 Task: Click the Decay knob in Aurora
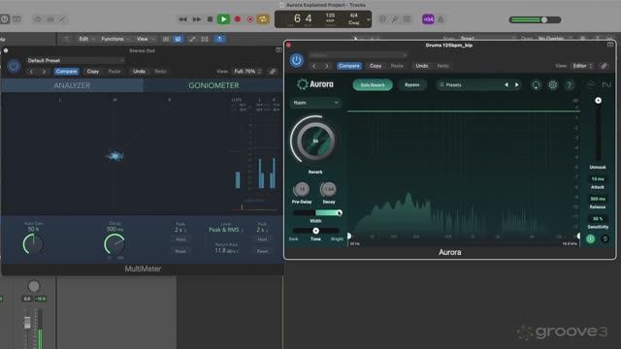coord(329,190)
